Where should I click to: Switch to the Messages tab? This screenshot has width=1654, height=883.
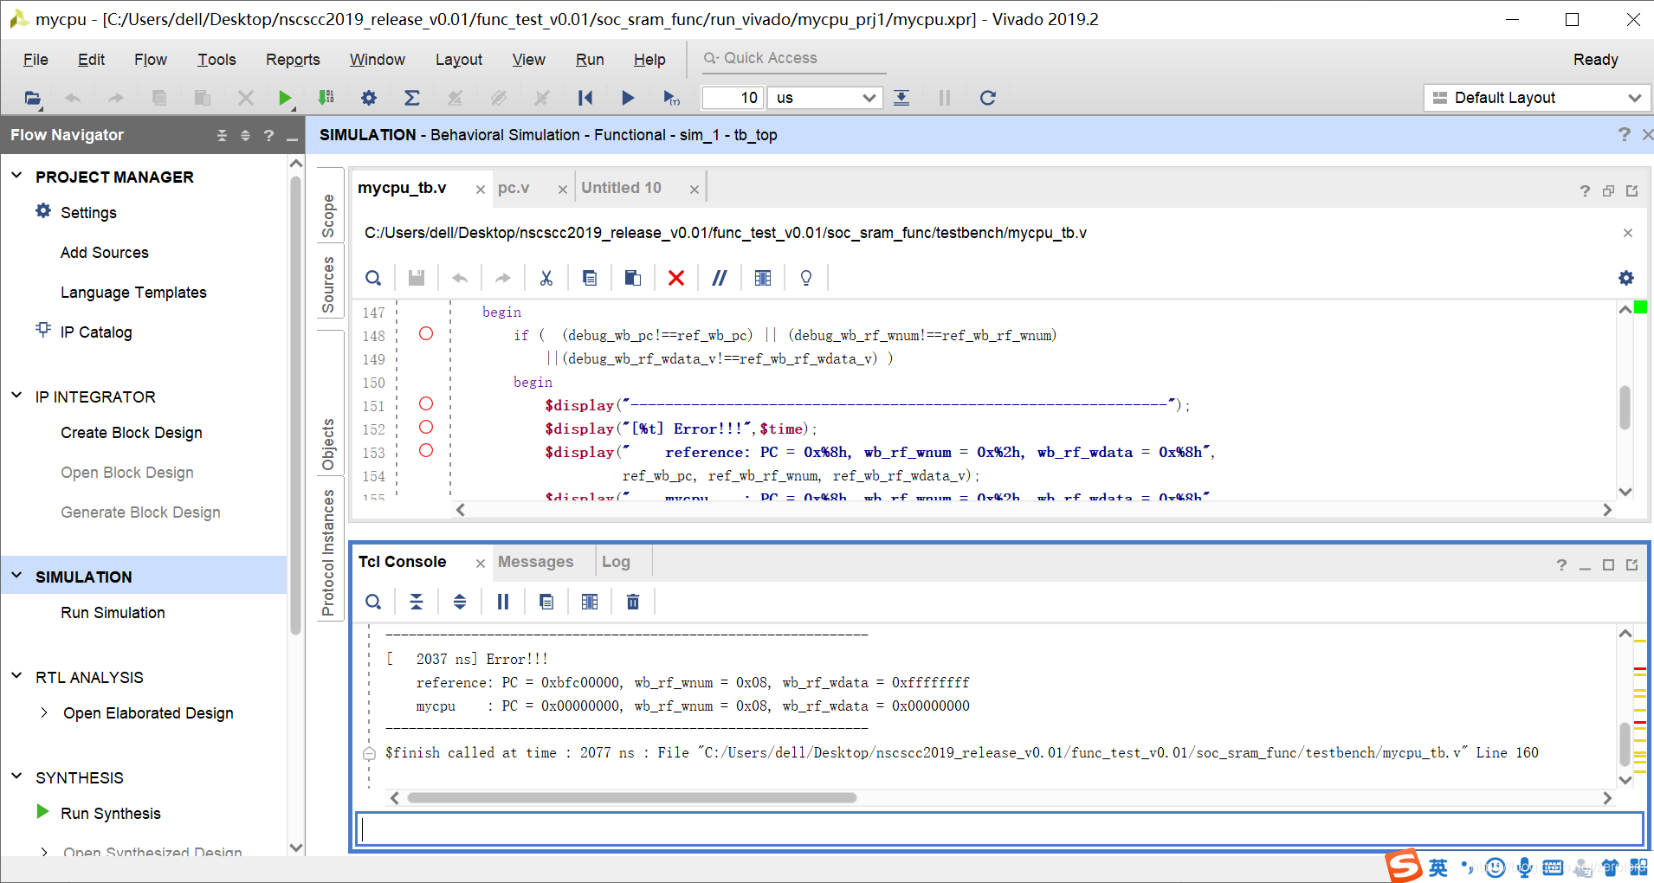535,562
